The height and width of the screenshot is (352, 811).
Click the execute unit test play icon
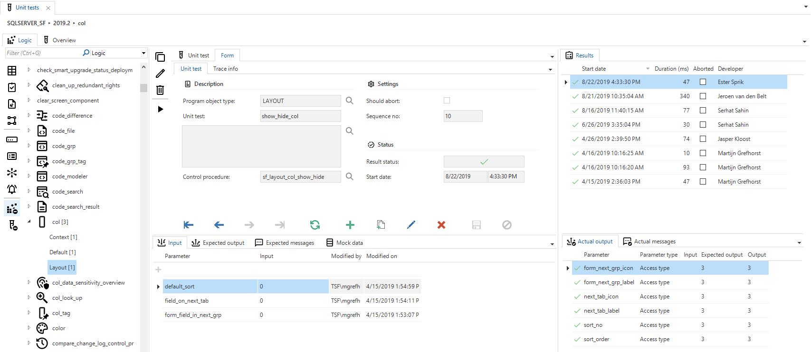(161, 109)
